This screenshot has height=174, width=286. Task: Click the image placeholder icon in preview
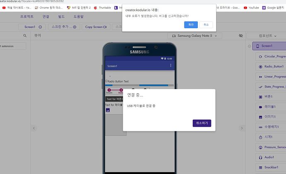108,110
